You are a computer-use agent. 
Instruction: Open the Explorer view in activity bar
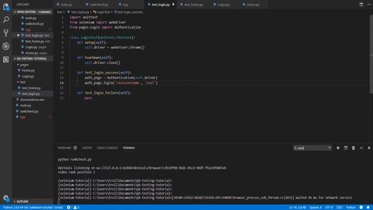click(x=6, y=7)
